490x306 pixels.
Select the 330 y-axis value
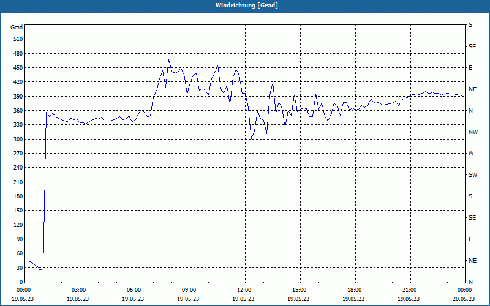point(18,125)
